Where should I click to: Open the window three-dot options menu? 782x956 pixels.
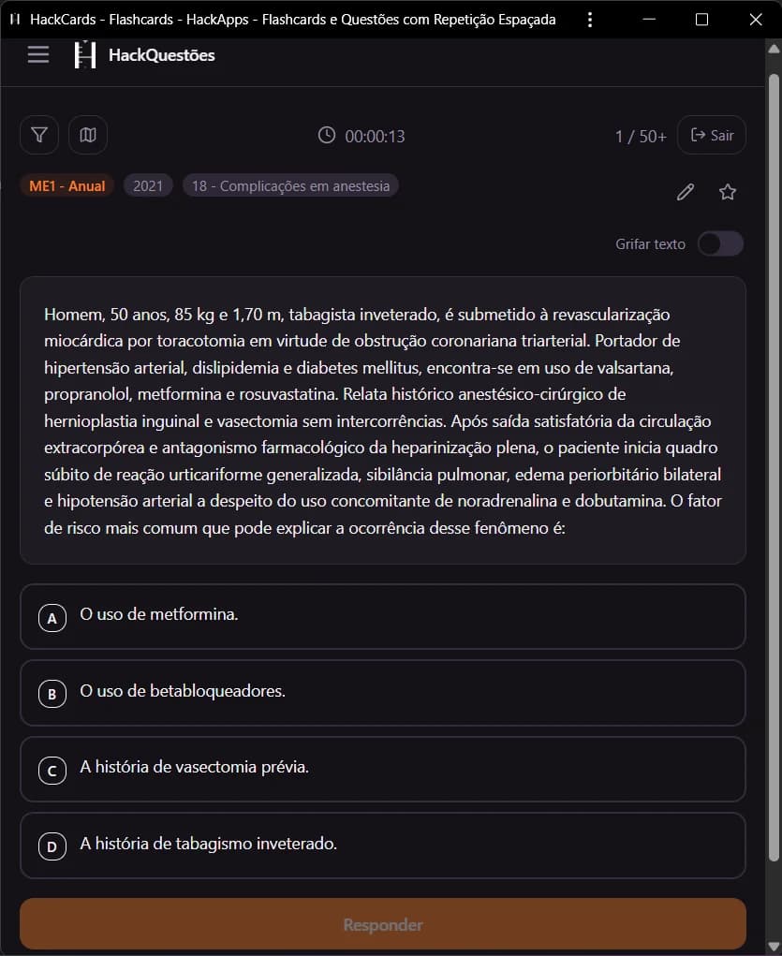click(x=589, y=20)
